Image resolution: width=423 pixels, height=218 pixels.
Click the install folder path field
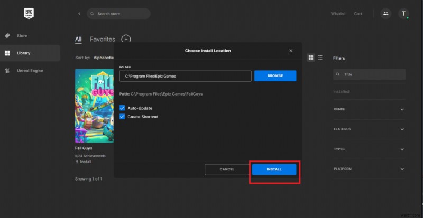pos(186,76)
